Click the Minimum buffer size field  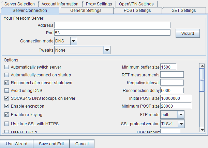pos(168,67)
